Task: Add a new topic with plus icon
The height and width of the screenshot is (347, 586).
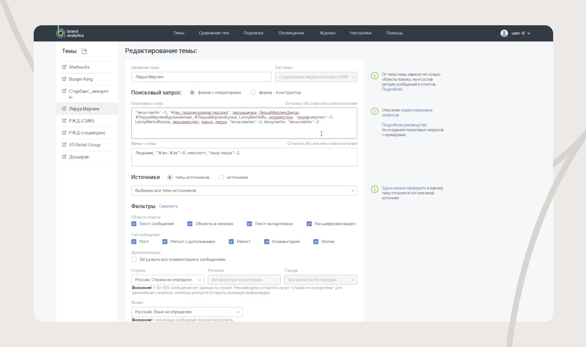Action: pos(84,51)
